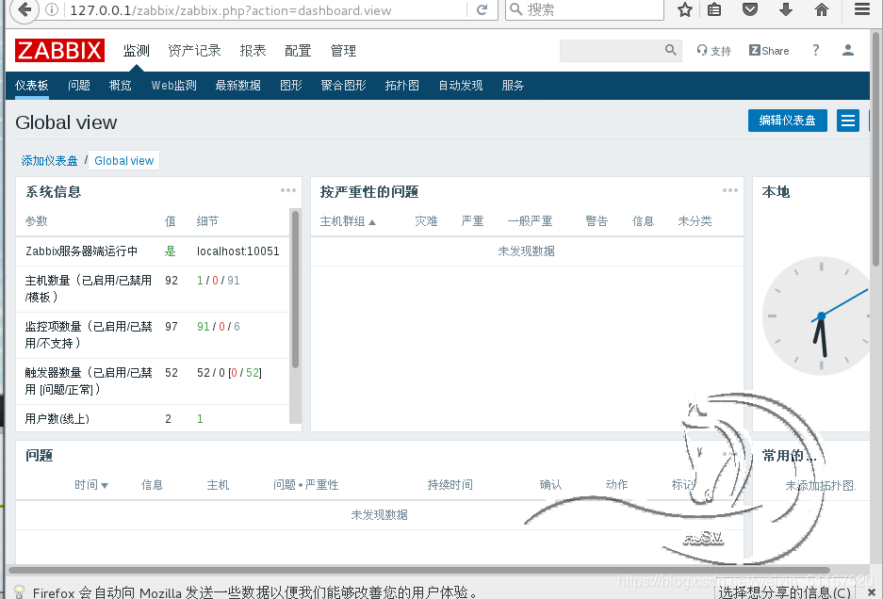The height and width of the screenshot is (599, 883).
Task: Open 系统信息 widget options dots
Action: (288, 191)
